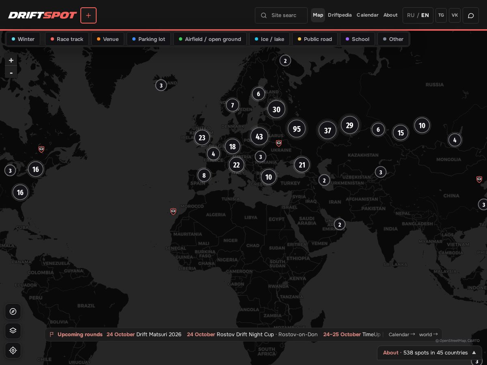
Task: Toggle the Venue filter
Action: [108, 39]
